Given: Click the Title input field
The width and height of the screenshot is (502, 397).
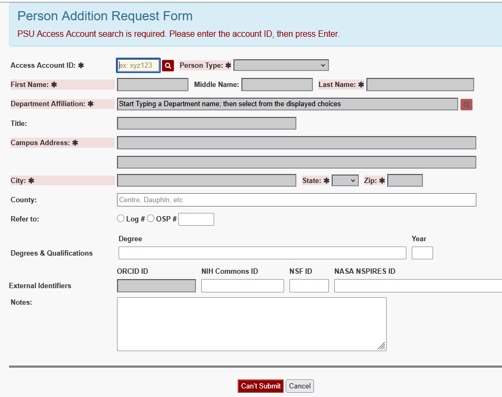Looking at the screenshot, I should [x=206, y=123].
